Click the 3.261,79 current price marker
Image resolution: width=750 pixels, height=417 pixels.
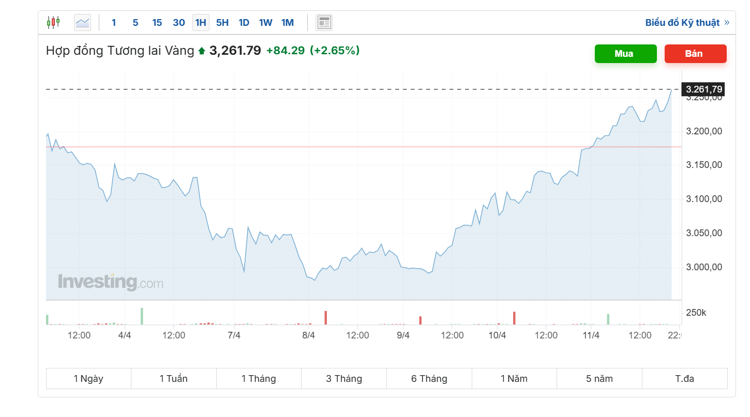[703, 89]
